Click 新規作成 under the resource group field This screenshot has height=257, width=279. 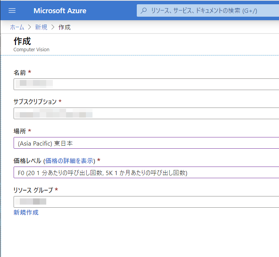point(26,212)
